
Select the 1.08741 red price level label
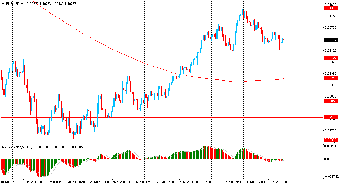331,78
